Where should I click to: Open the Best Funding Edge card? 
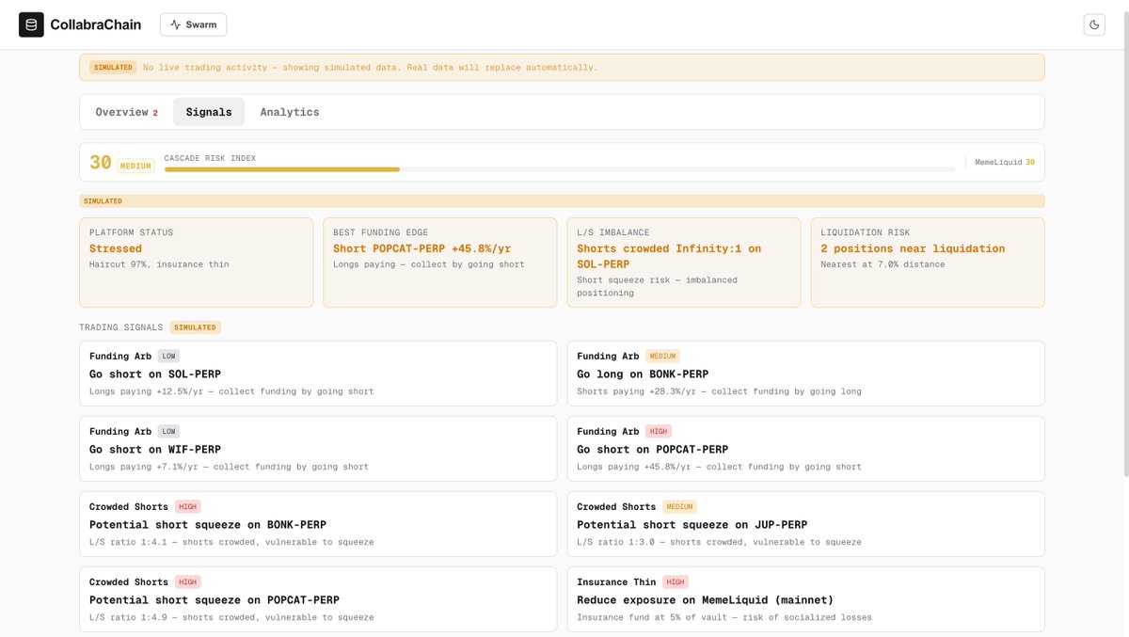tap(439, 263)
